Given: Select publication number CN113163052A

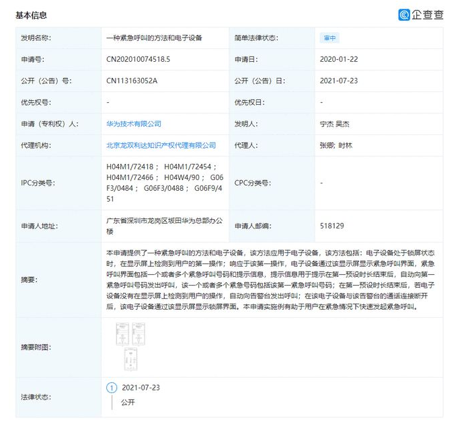Looking at the screenshot, I should tap(132, 81).
